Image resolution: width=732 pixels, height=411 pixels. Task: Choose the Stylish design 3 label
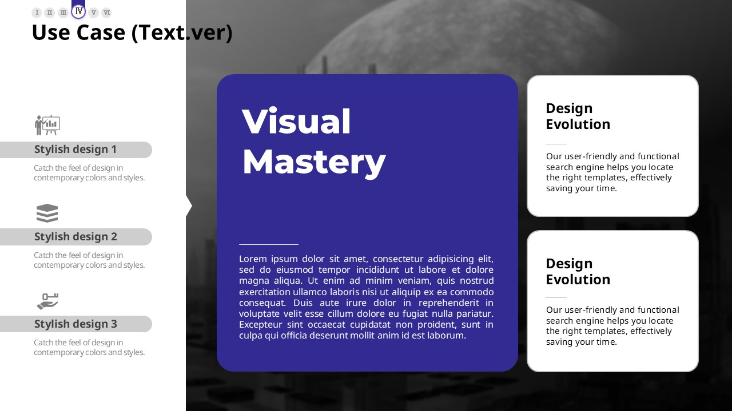75,324
